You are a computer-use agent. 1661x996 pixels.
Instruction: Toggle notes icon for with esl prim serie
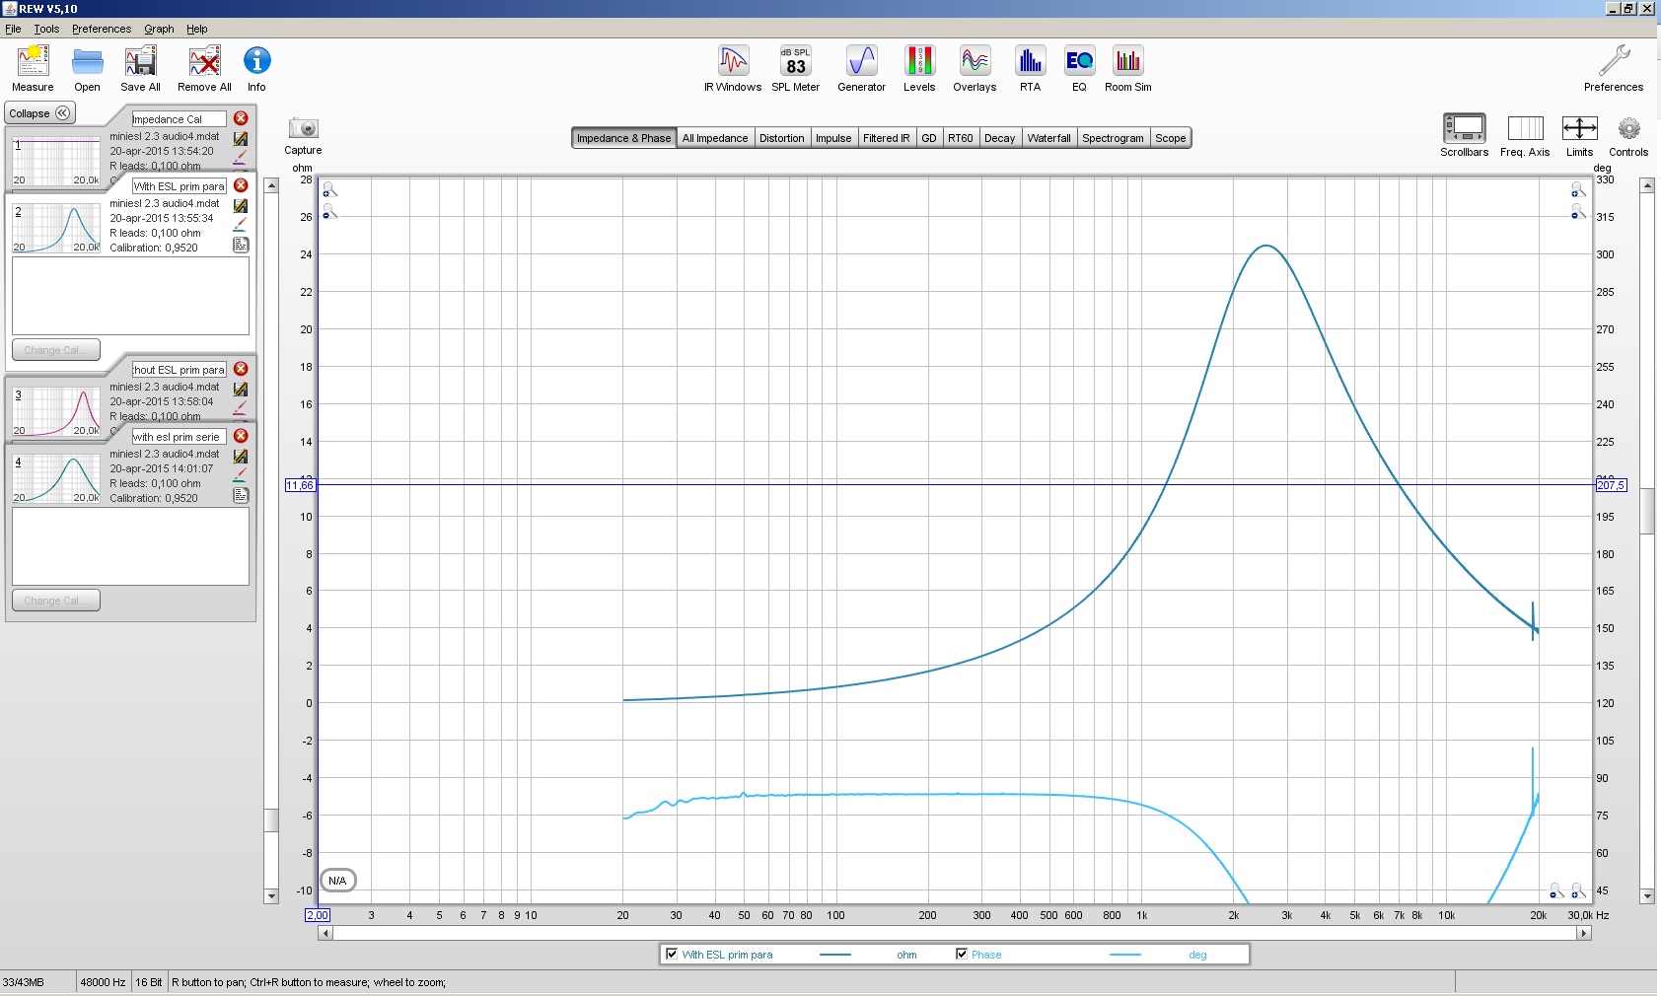(x=240, y=495)
